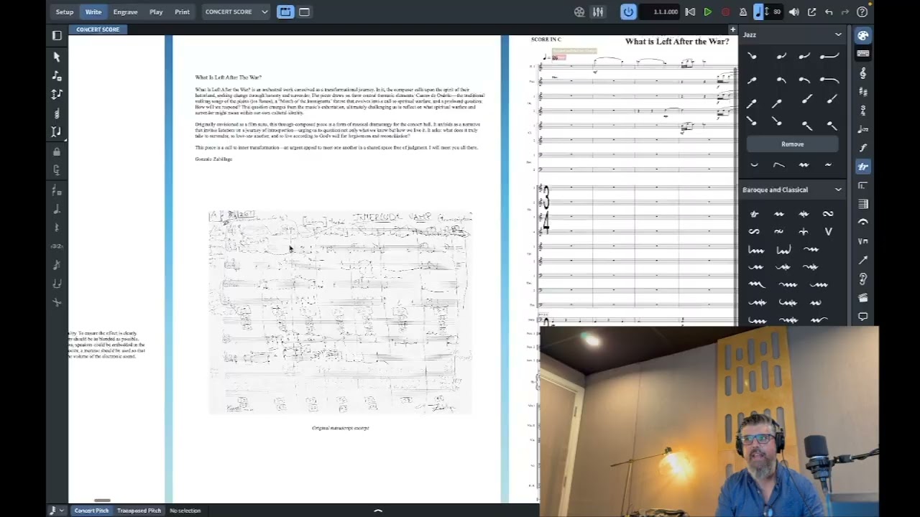Open the CONCERT SCORE layout selector dropdown
This screenshot has height=517, width=920.
coord(236,11)
